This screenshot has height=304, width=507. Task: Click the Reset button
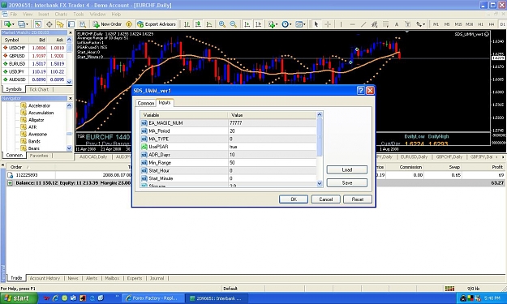358,199
